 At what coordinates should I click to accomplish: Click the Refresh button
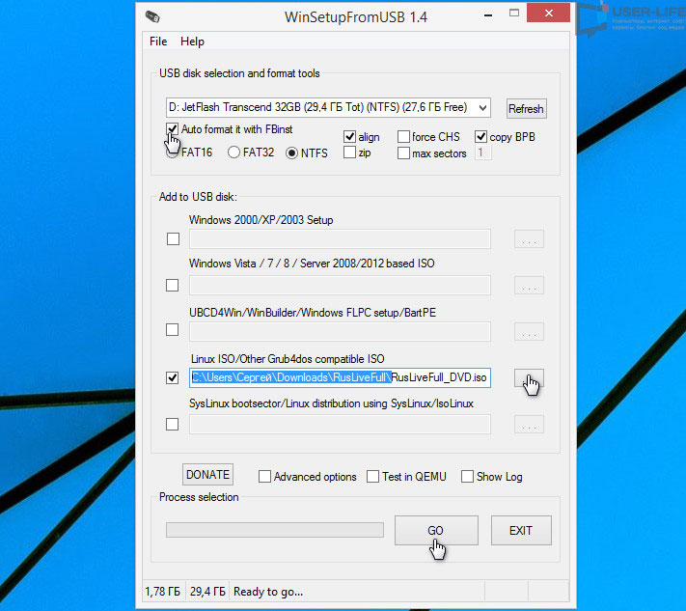tap(526, 108)
